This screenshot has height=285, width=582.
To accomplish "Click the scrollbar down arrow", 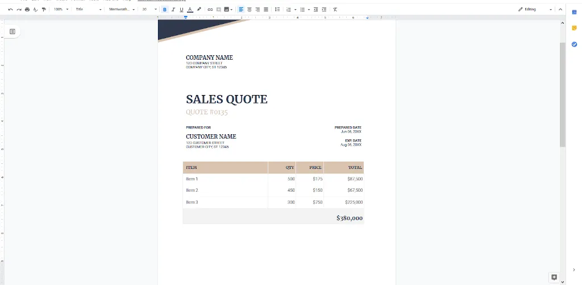I will point(562,282).
